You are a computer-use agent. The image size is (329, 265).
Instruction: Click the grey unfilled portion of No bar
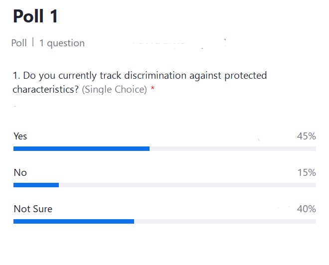187,185
